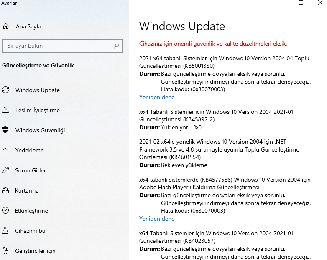Click 'Bekleyen yükleme' status text
This screenshot has height=260, width=327.
[x=184, y=165]
